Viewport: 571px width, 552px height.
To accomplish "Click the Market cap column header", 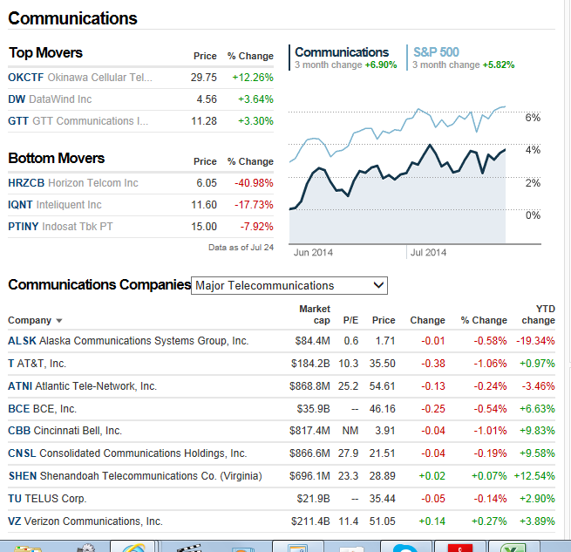I will (x=315, y=315).
